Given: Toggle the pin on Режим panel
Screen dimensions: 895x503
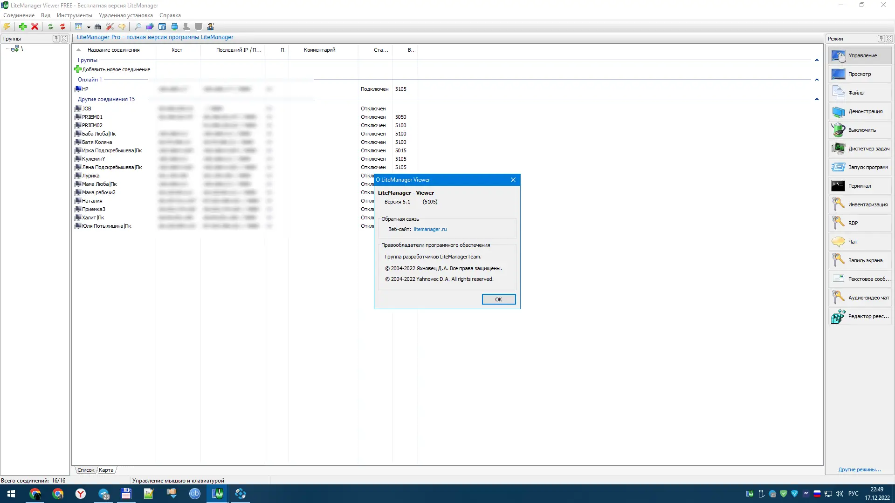Looking at the screenshot, I should 881,39.
